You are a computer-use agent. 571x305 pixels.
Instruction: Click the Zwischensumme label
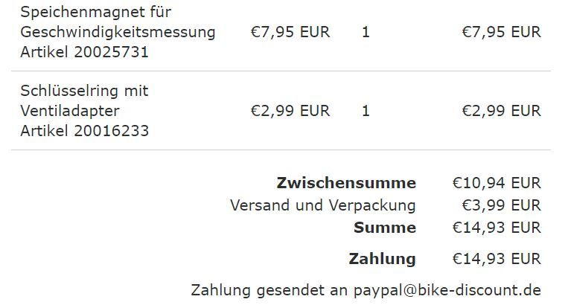pos(346,183)
